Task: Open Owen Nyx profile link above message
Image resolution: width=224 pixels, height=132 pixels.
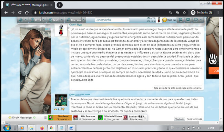Action: [75, 25]
